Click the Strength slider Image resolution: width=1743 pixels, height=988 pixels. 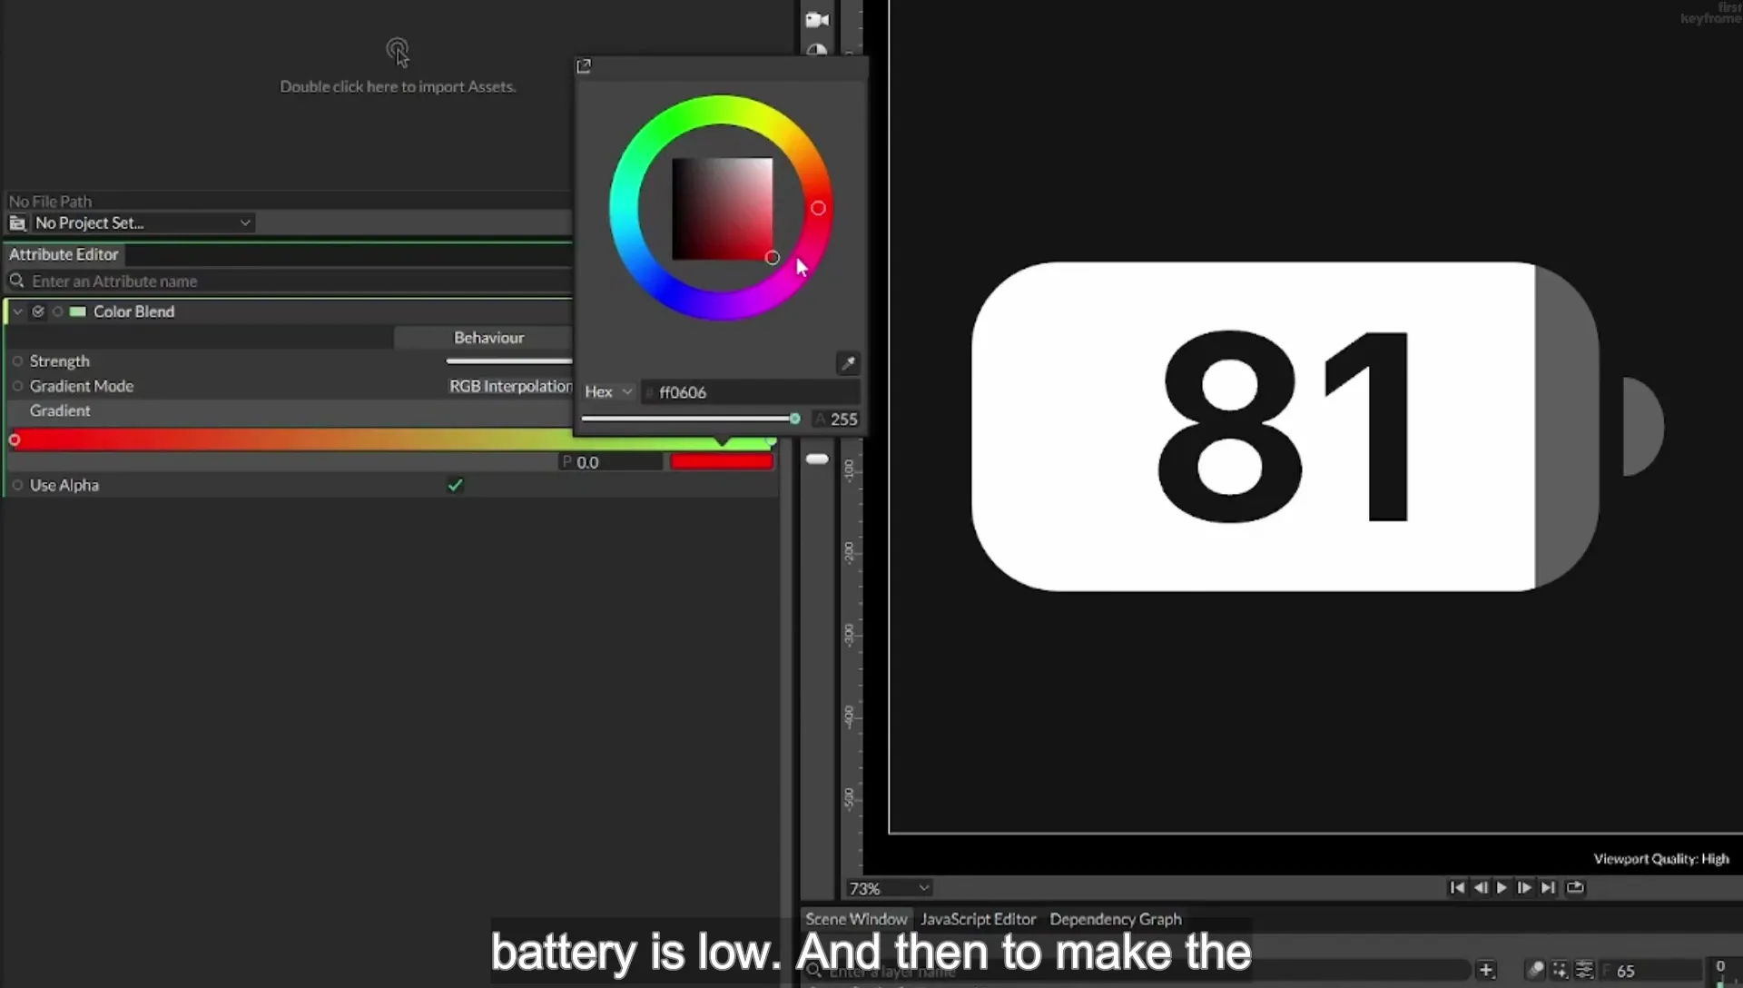click(509, 361)
